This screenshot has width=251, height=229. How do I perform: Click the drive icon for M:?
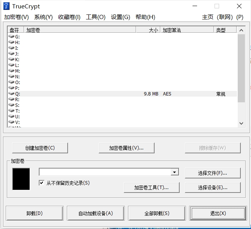[11, 71]
